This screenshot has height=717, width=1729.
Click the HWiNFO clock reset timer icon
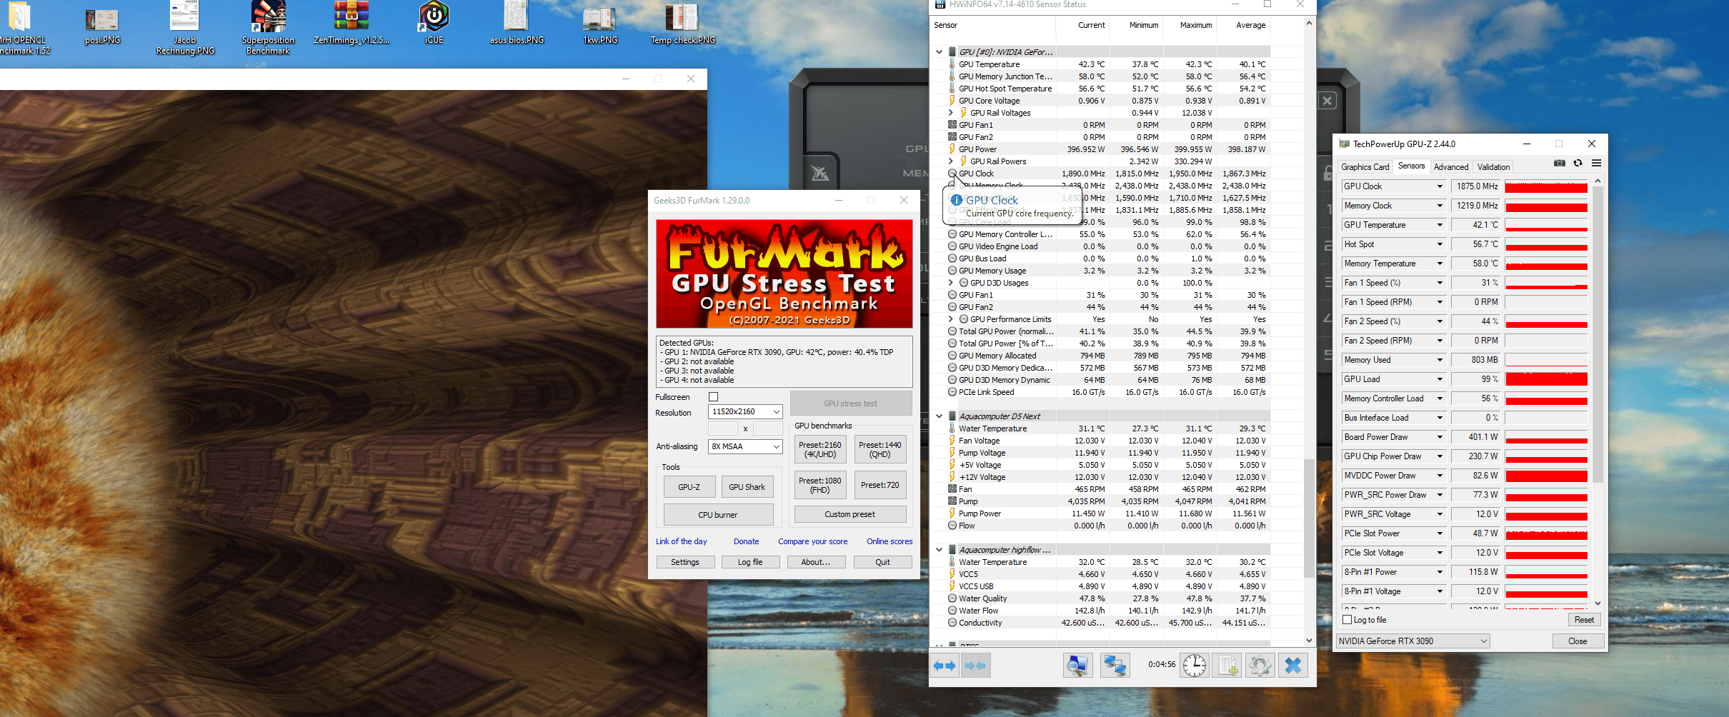pyautogui.click(x=1194, y=666)
